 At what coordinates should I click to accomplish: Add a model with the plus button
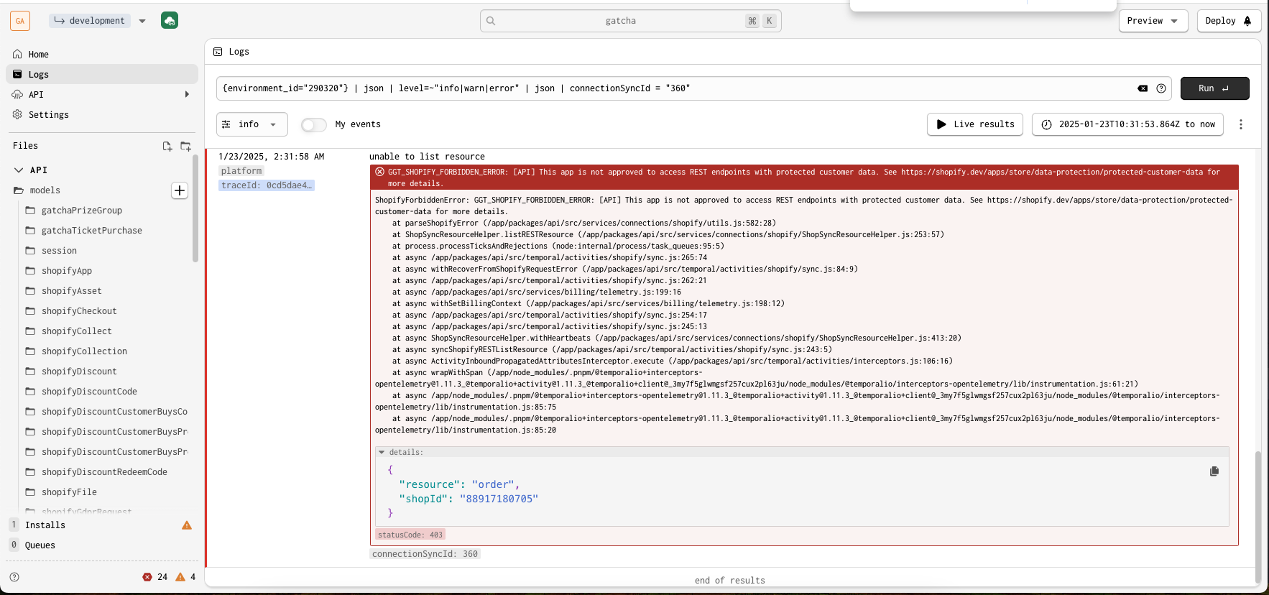pos(180,190)
